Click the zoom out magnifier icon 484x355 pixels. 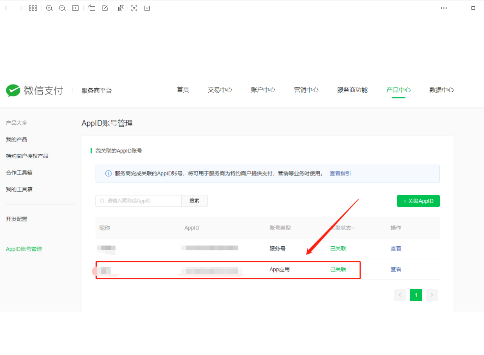click(x=62, y=8)
